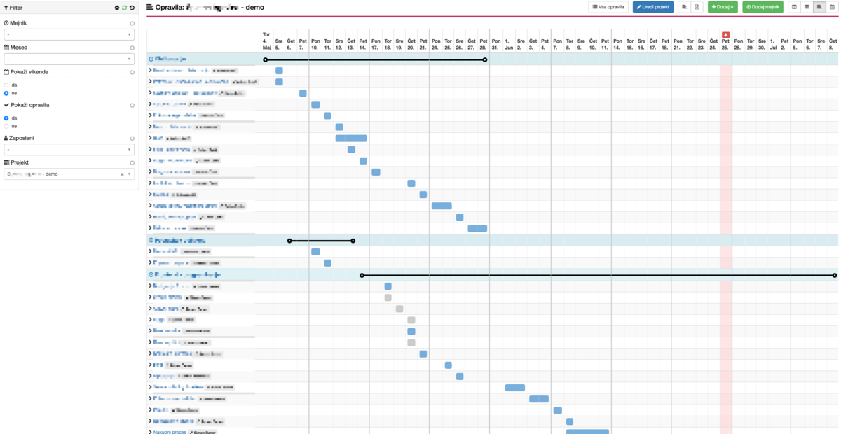Image resolution: width=841 pixels, height=434 pixels.
Task: Toggle the circle next to Mejnik label
Action: 132,23
